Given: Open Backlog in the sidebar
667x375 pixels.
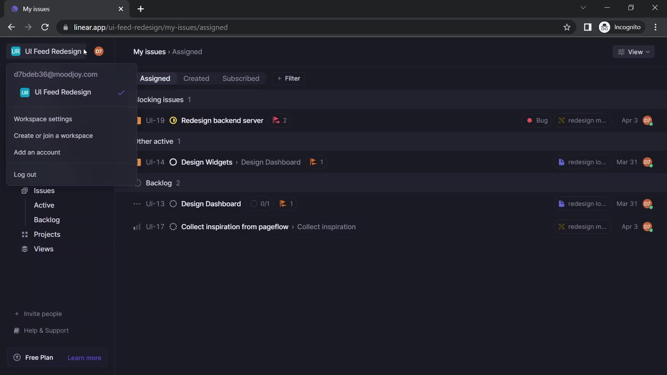Looking at the screenshot, I should [x=47, y=220].
